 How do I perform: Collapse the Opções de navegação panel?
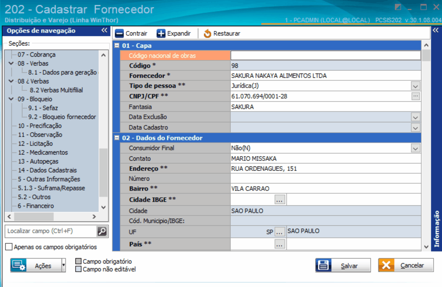point(104,30)
